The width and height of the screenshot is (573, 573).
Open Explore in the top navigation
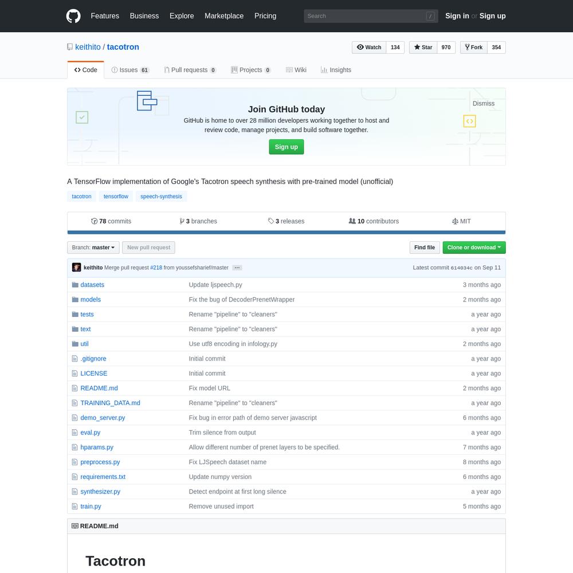click(x=182, y=16)
